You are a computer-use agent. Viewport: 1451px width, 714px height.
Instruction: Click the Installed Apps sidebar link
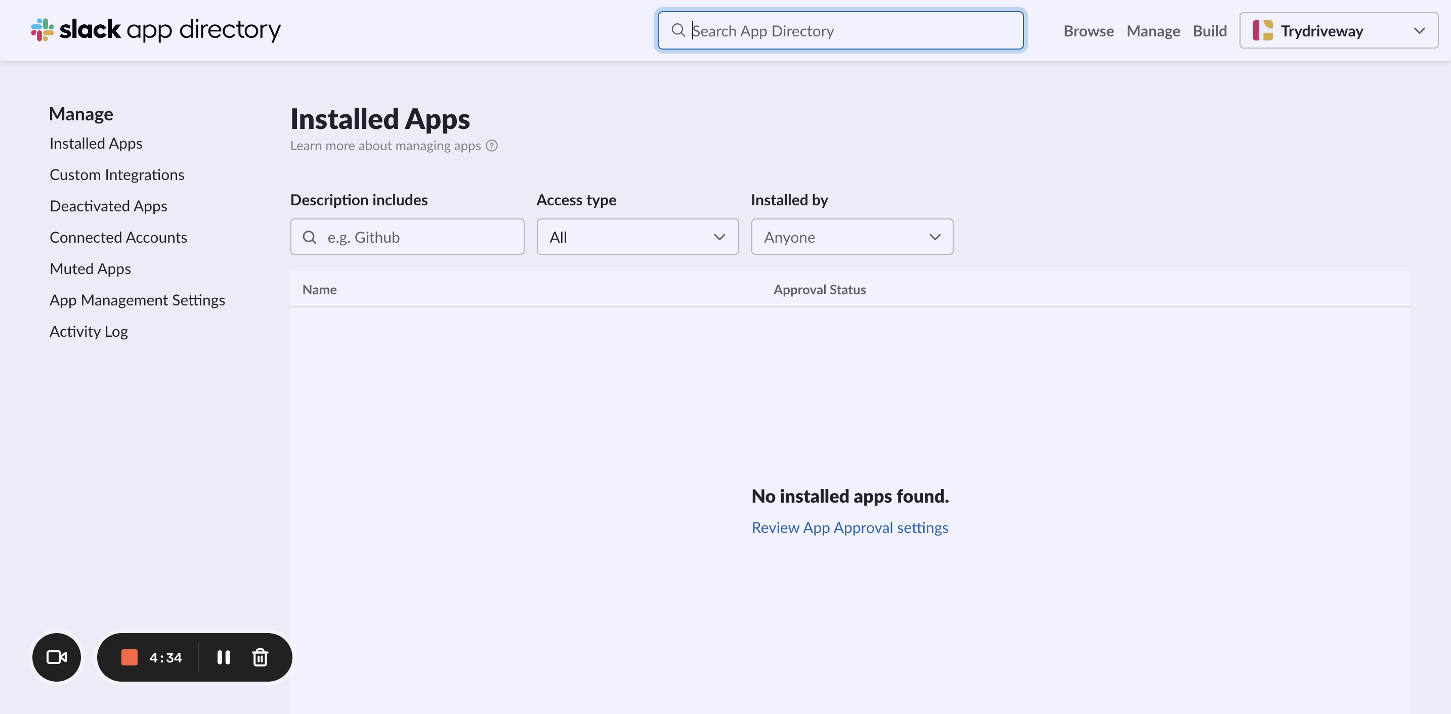coord(96,143)
